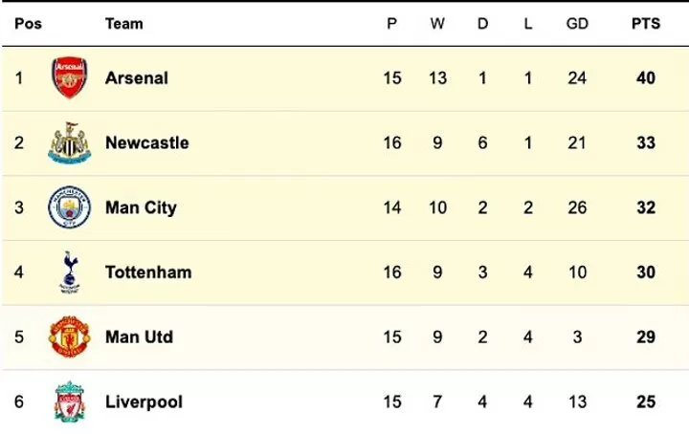Sort table by PTS column header

coord(645,24)
